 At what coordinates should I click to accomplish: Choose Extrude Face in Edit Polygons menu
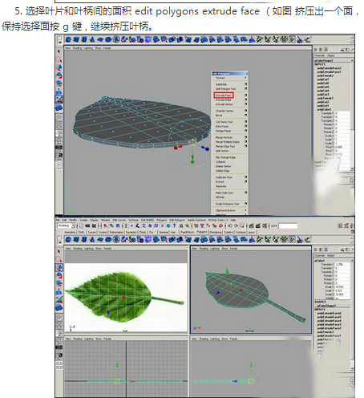click(224, 95)
